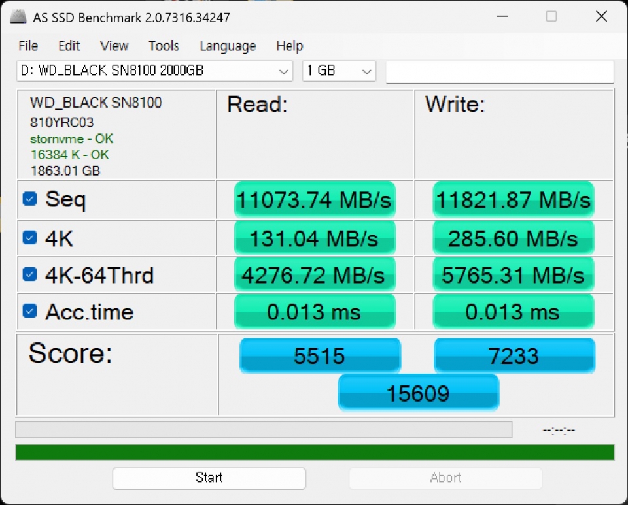The width and height of the screenshot is (628, 505).
Task: Toggle the Acc.time test checkbox
Action: [x=29, y=311]
